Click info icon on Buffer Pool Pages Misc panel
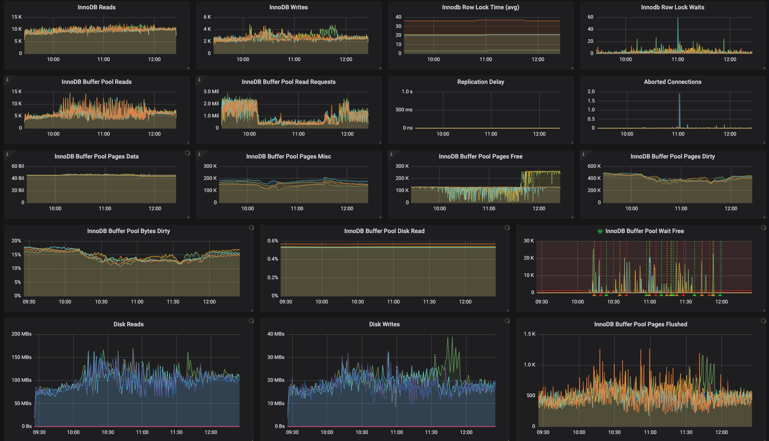The image size is (769, 441). point(199,154)
